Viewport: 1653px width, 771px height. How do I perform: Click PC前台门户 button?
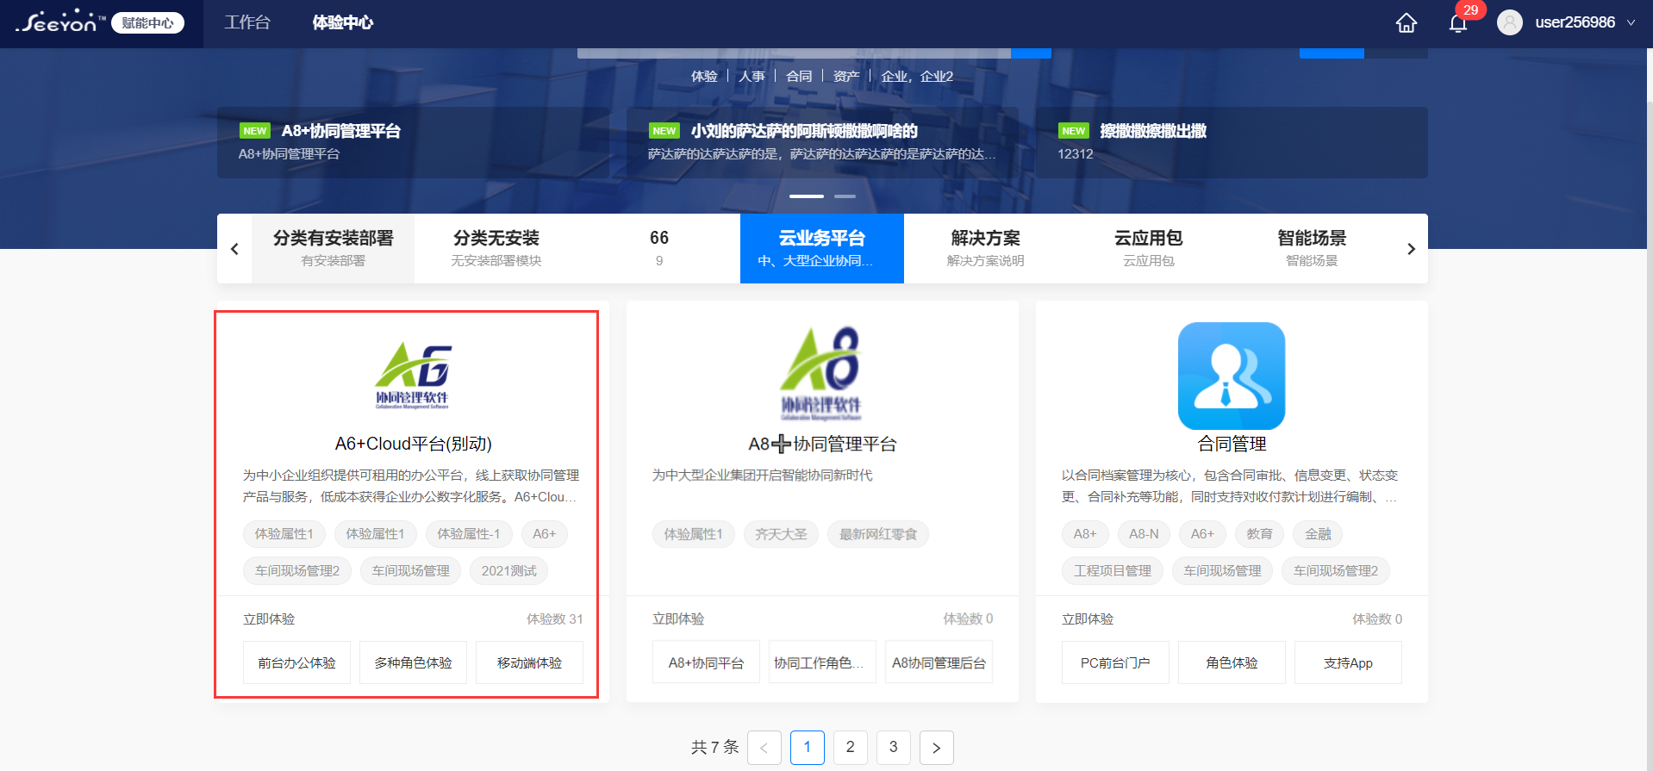tap(1115, 662)
